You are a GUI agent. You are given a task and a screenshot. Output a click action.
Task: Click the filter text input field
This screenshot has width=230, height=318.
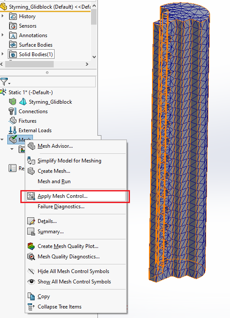pyautogui.click(x=53, y=82)
